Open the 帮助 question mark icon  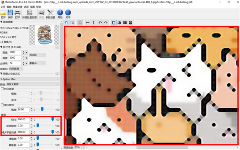pyautogui.click(x=60, y=14)
